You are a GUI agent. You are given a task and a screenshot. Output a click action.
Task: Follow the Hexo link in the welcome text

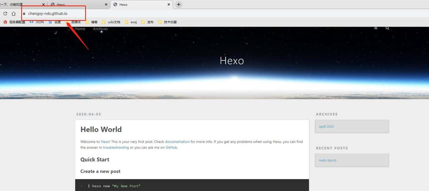click(x=105, y=142)
